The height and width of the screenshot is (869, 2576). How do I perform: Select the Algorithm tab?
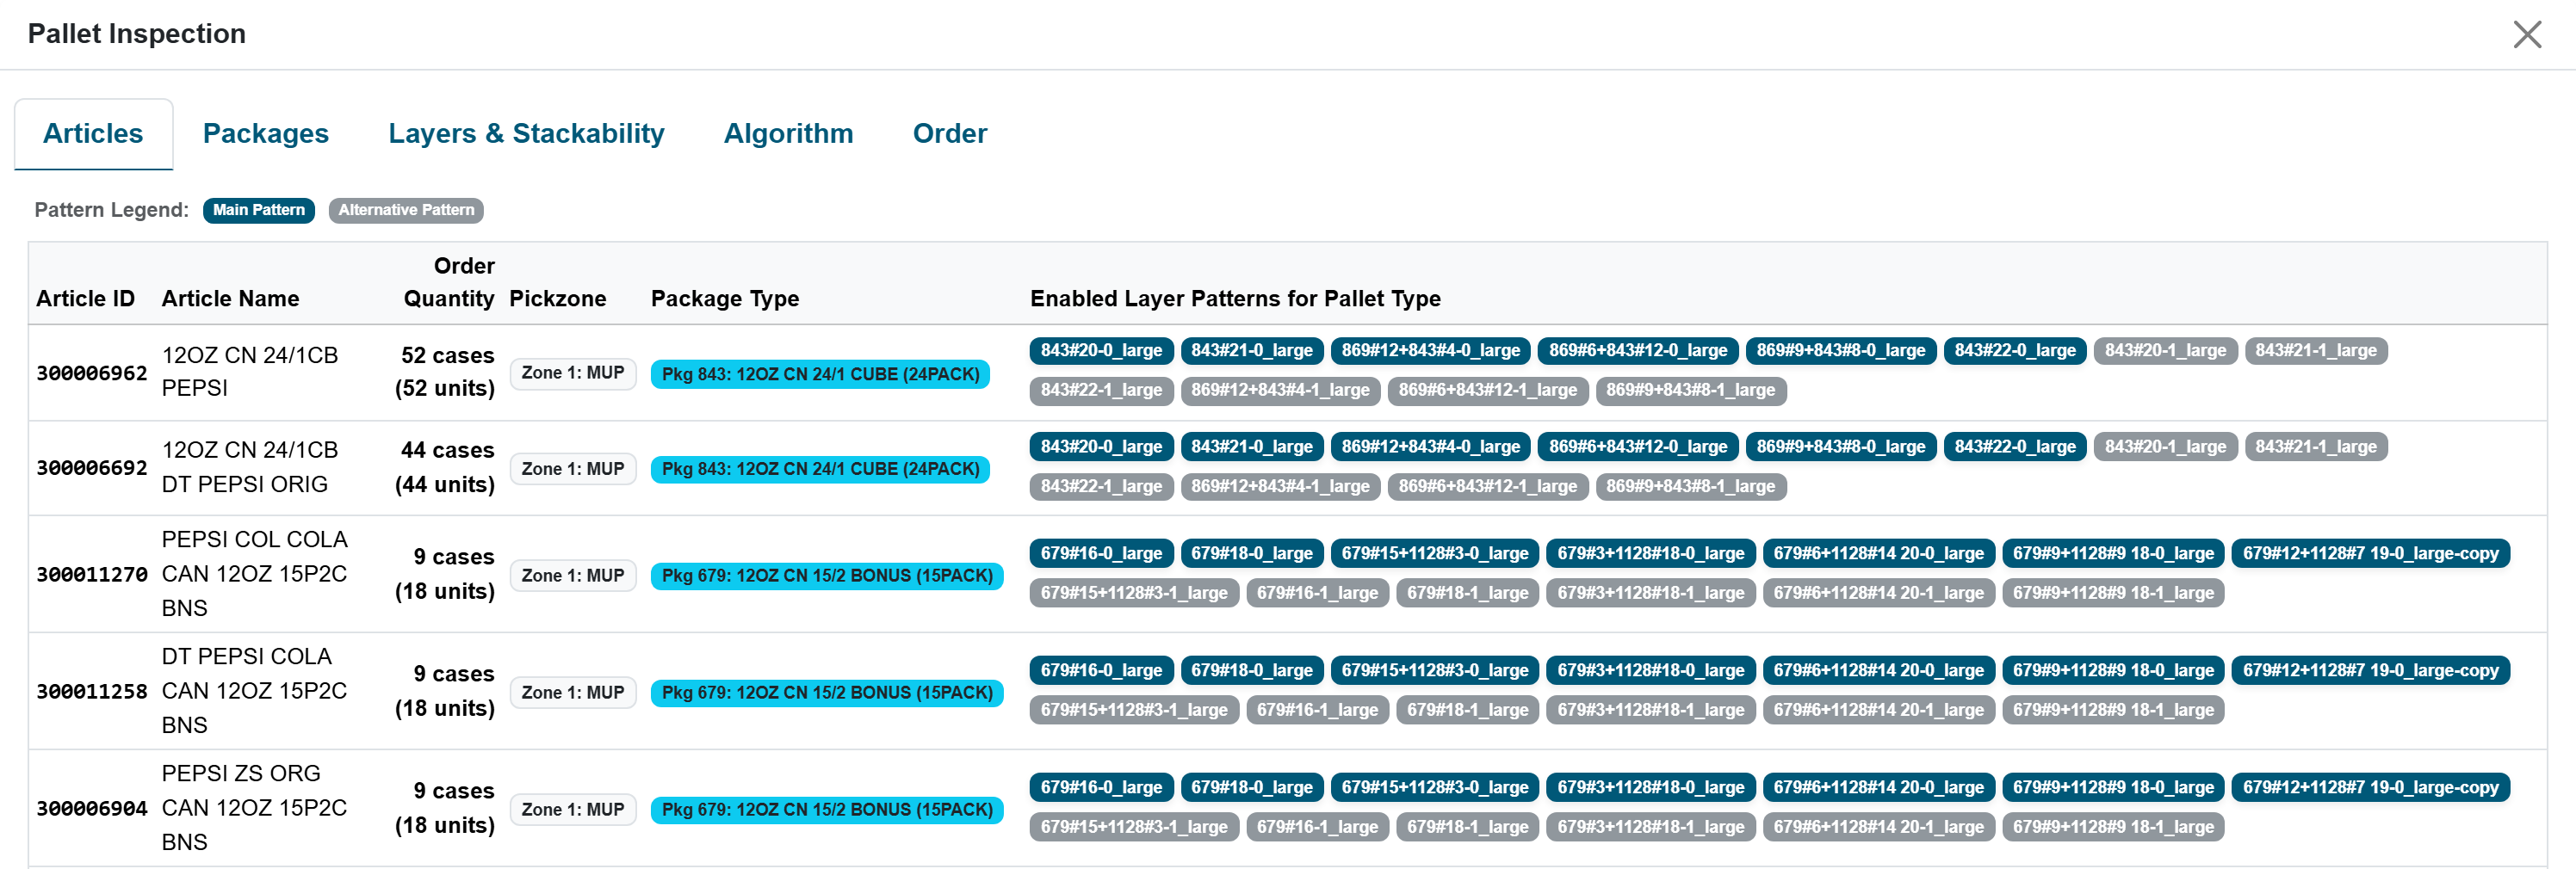click(788, 134)
